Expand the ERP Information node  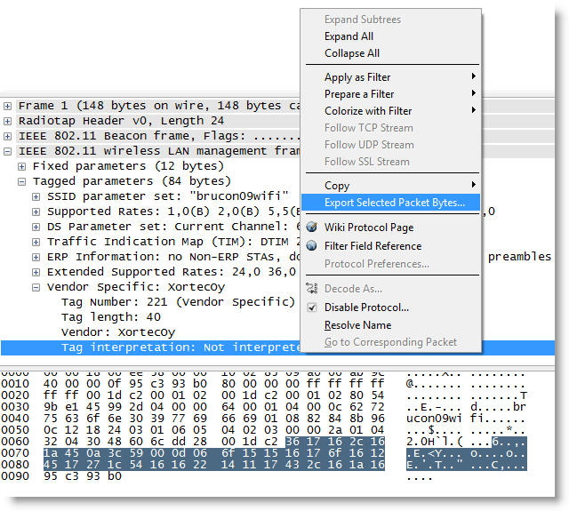[36, 257]
